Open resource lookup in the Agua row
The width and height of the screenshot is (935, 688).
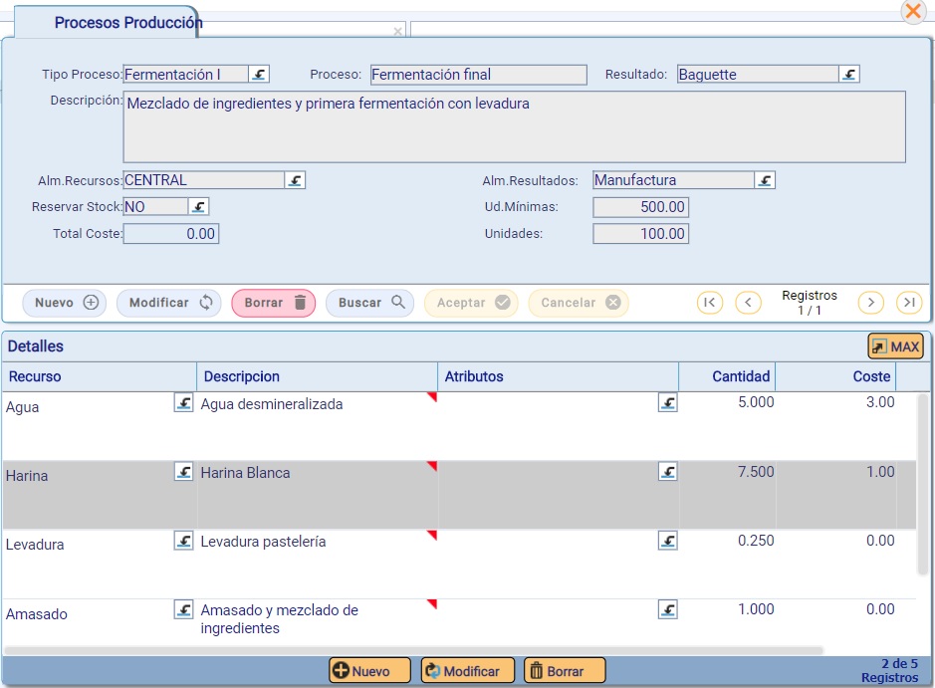click(183, 403)
